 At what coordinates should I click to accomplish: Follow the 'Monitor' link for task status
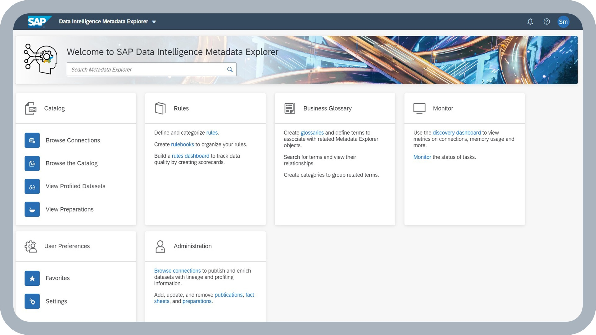pos(422,157)
